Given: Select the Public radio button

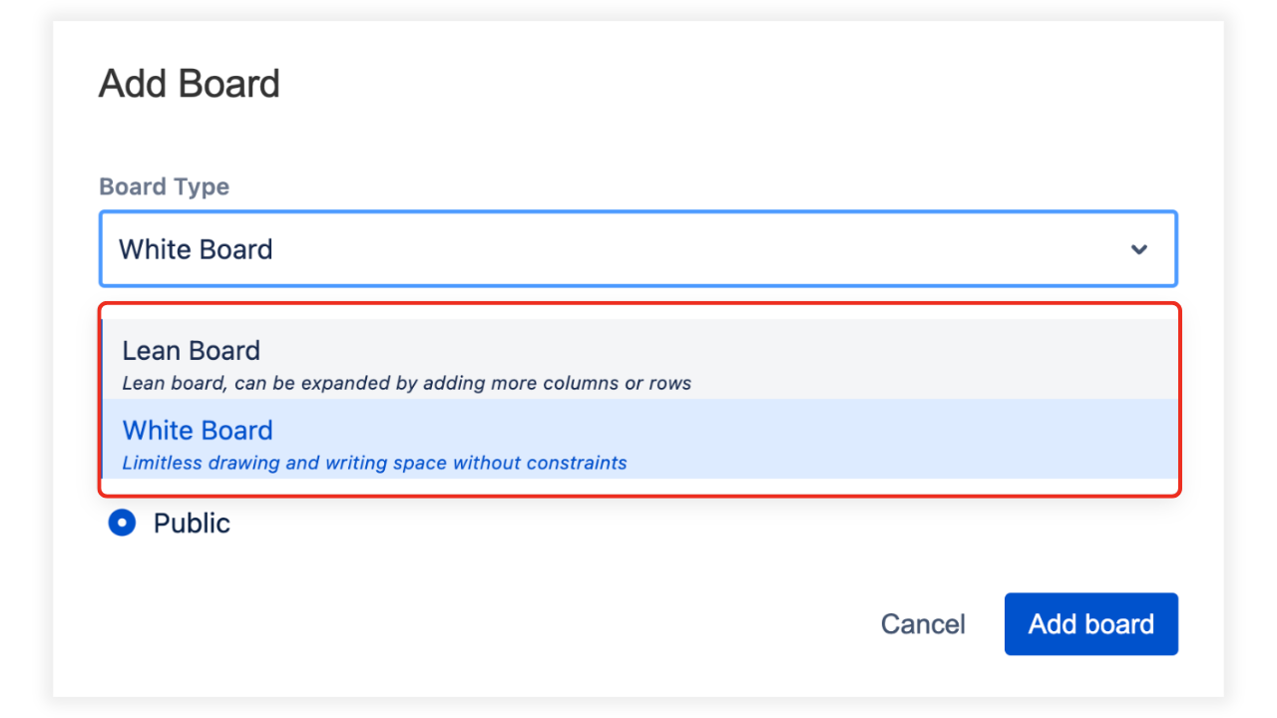Looking at the screenshot, I should point(122,523).
